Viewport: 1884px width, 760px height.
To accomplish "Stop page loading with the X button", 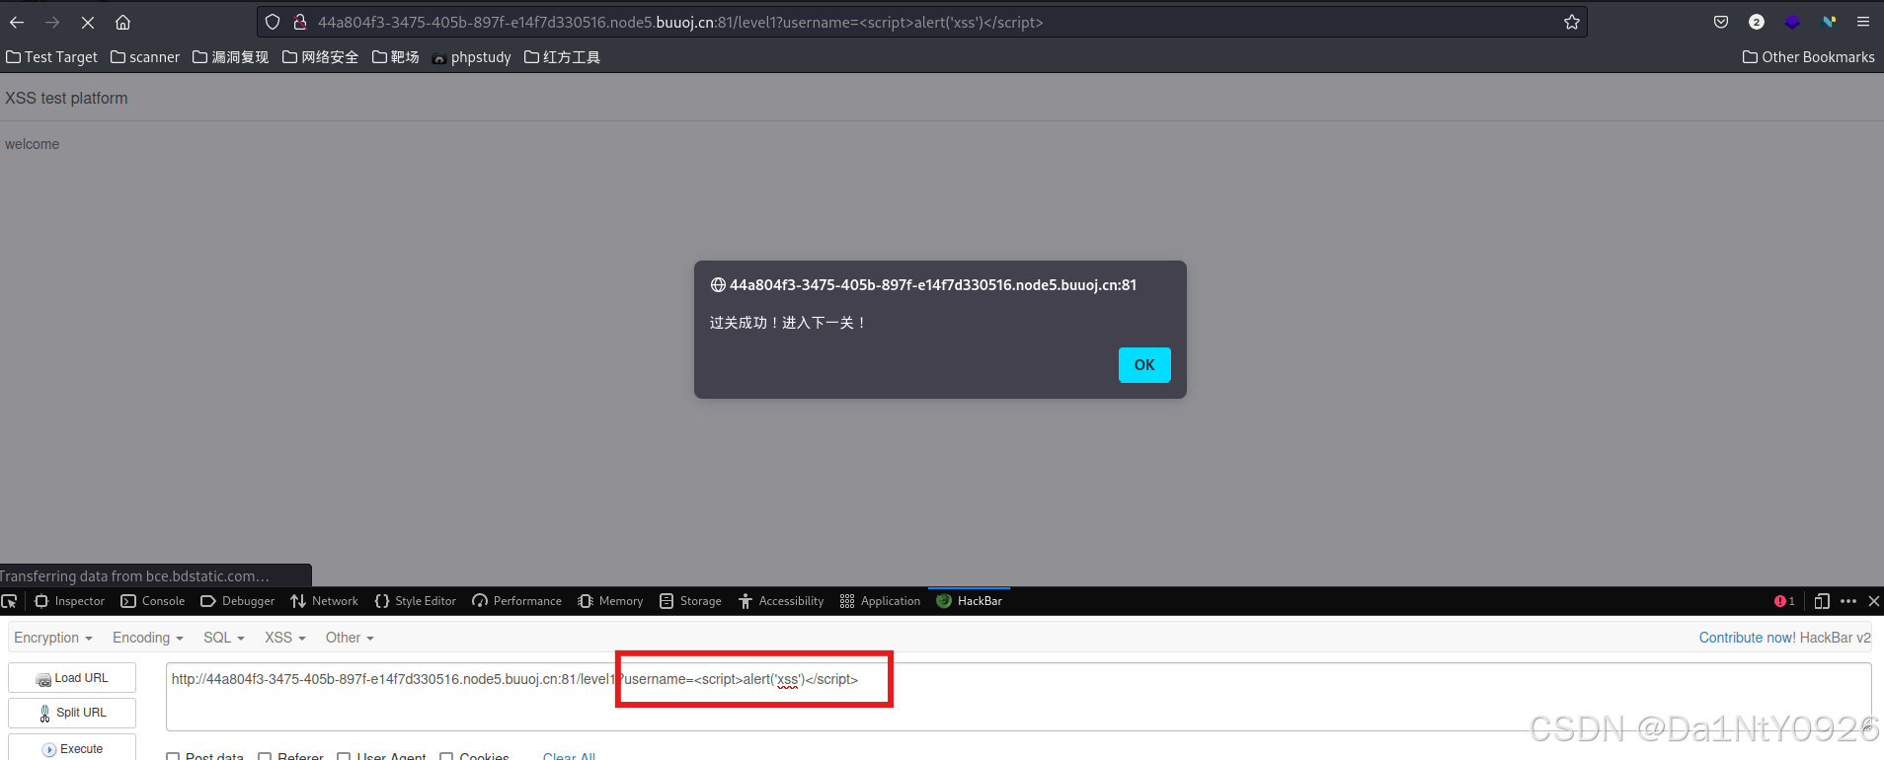I will pyautogui.click(x=88, y=22).
